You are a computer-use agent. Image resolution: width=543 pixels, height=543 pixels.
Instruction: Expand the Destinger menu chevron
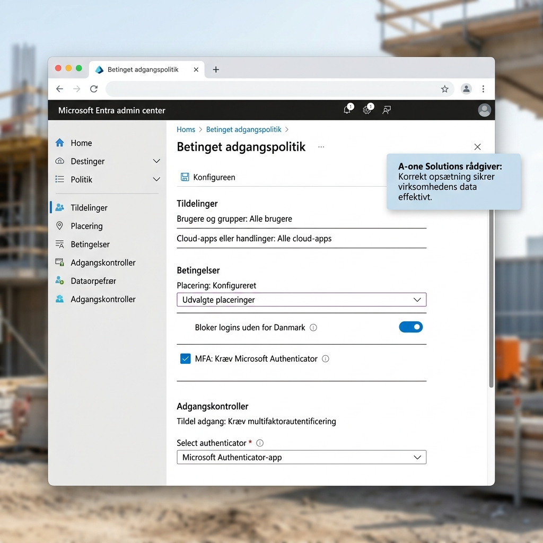click(156, 161)
